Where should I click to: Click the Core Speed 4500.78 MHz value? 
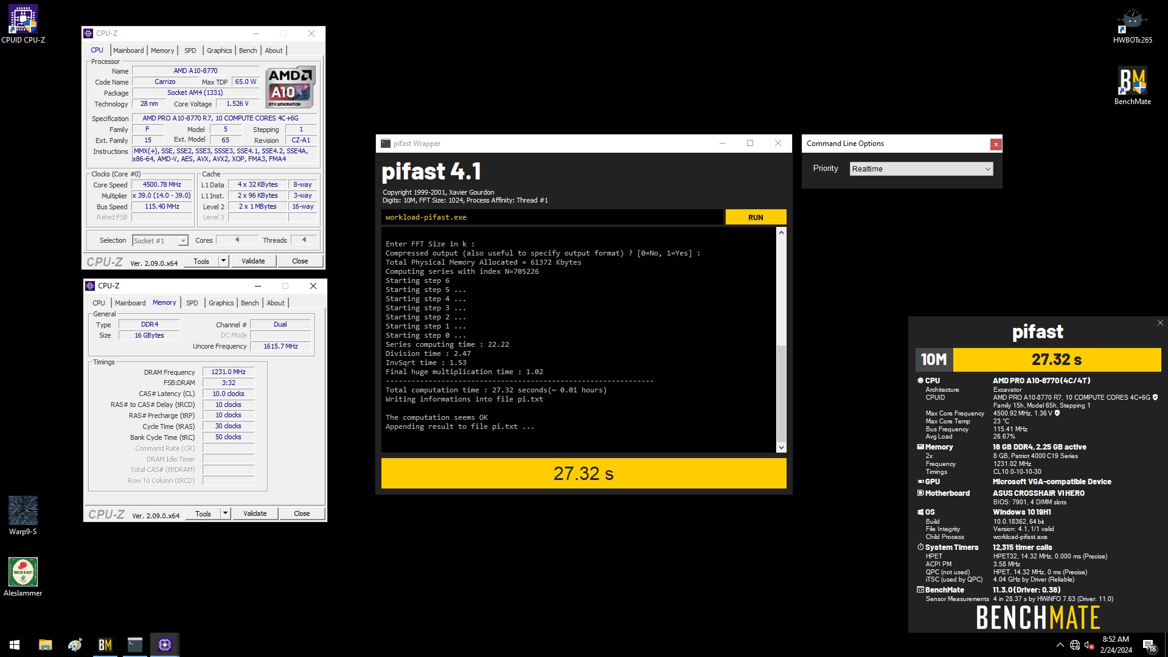coord(162,184)
